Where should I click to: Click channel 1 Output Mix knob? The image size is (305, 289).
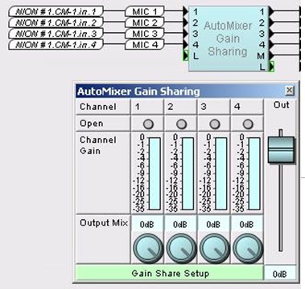pos(148,248)
